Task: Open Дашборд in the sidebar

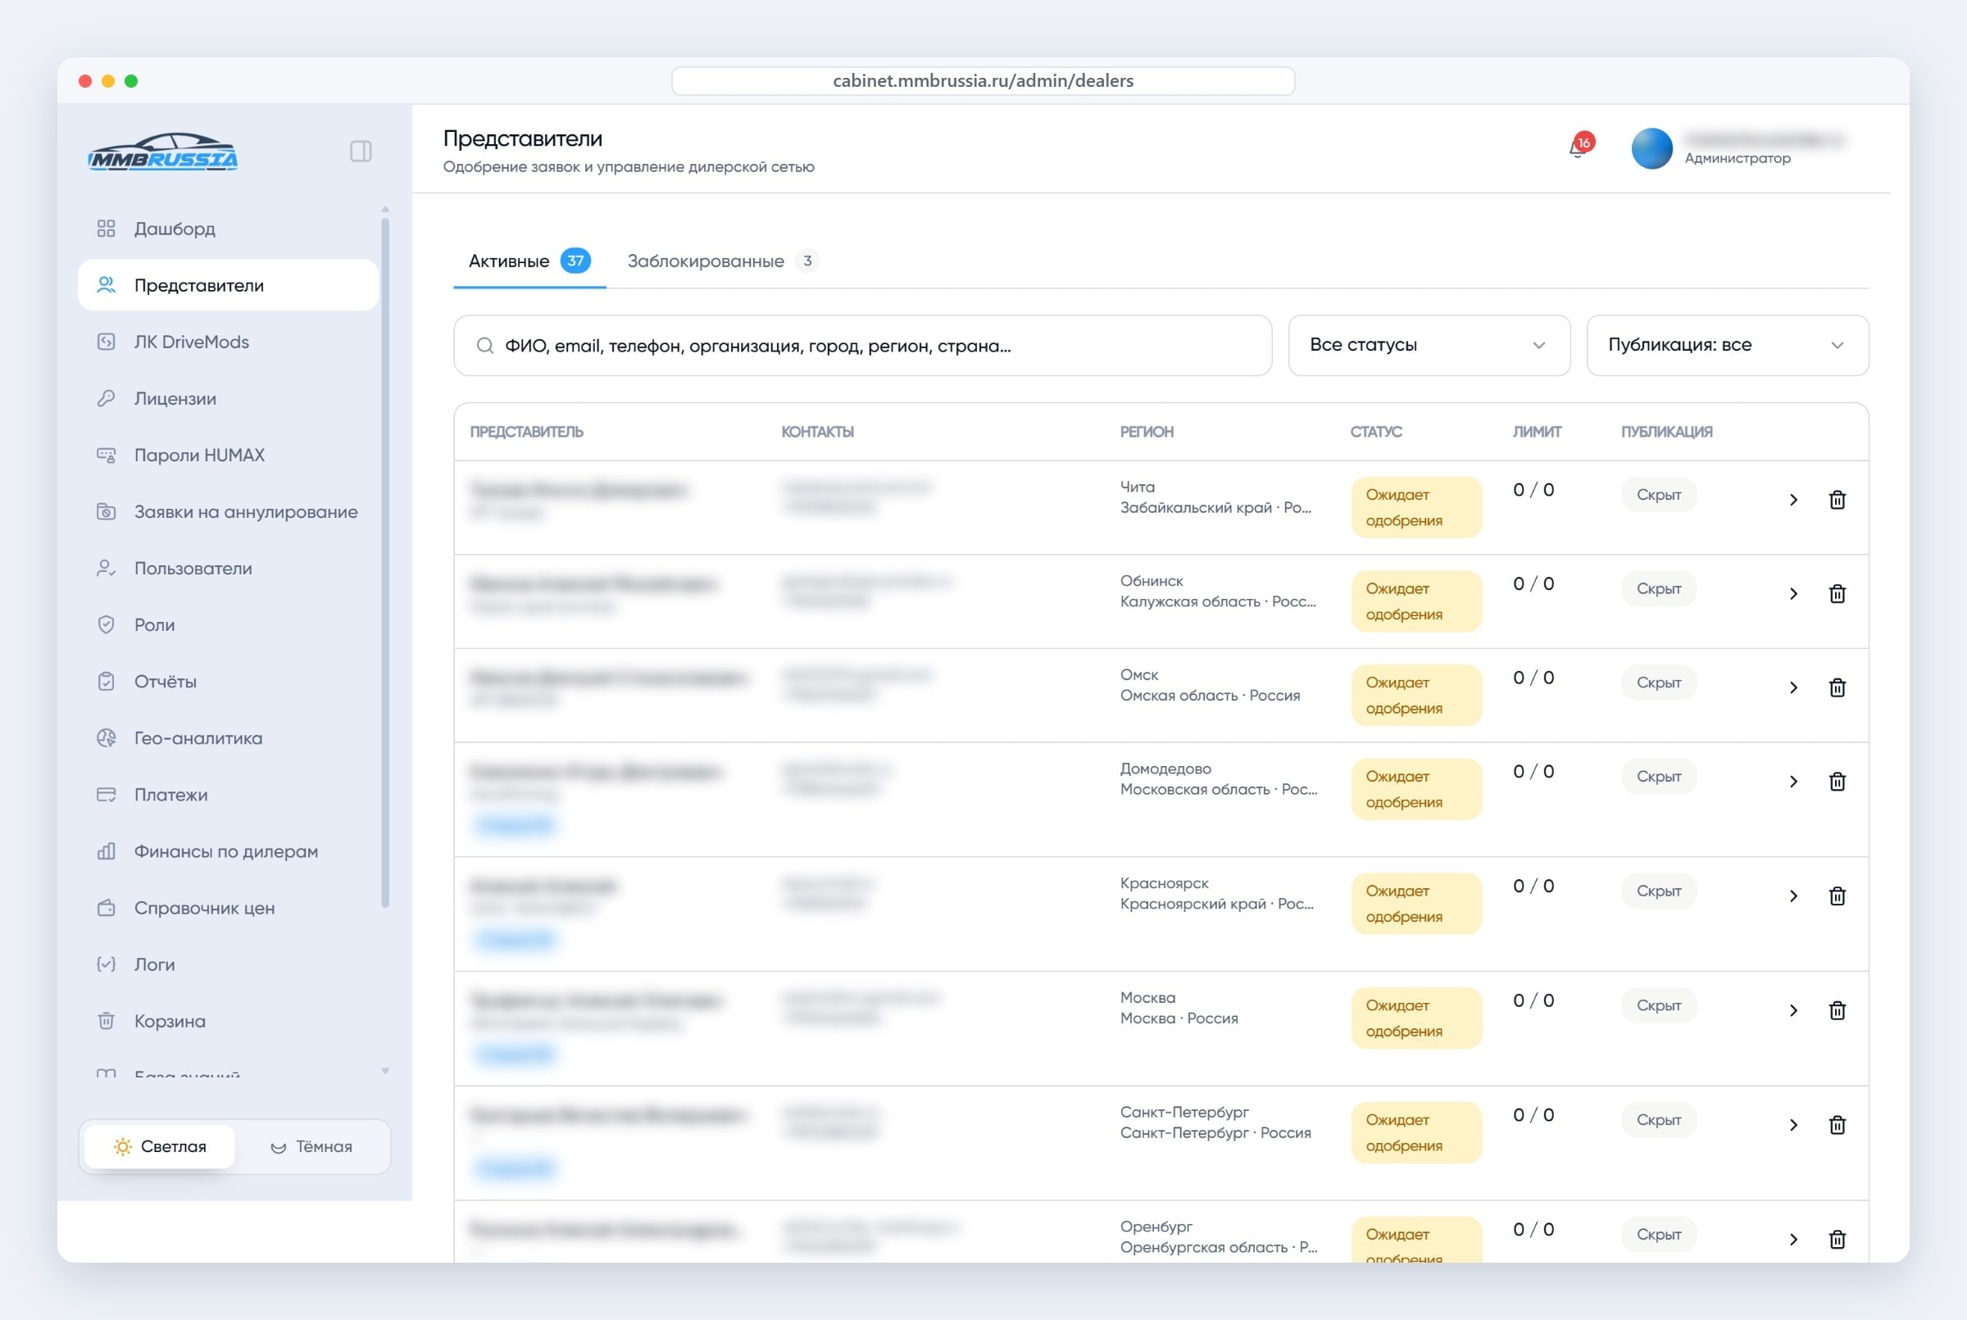Action: pos(228,229)
